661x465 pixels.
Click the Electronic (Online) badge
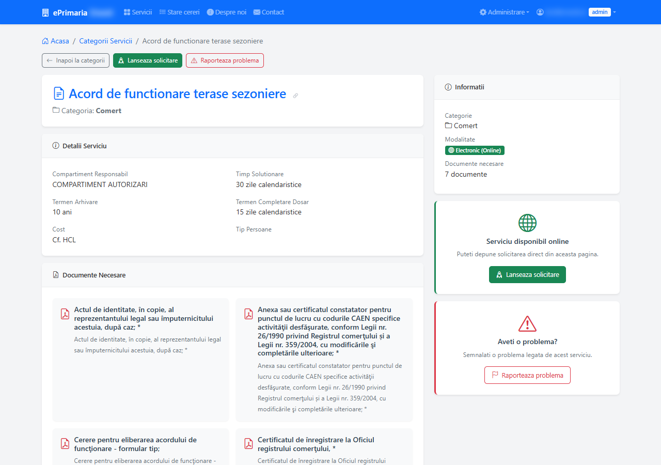click(x=475, y=150)
